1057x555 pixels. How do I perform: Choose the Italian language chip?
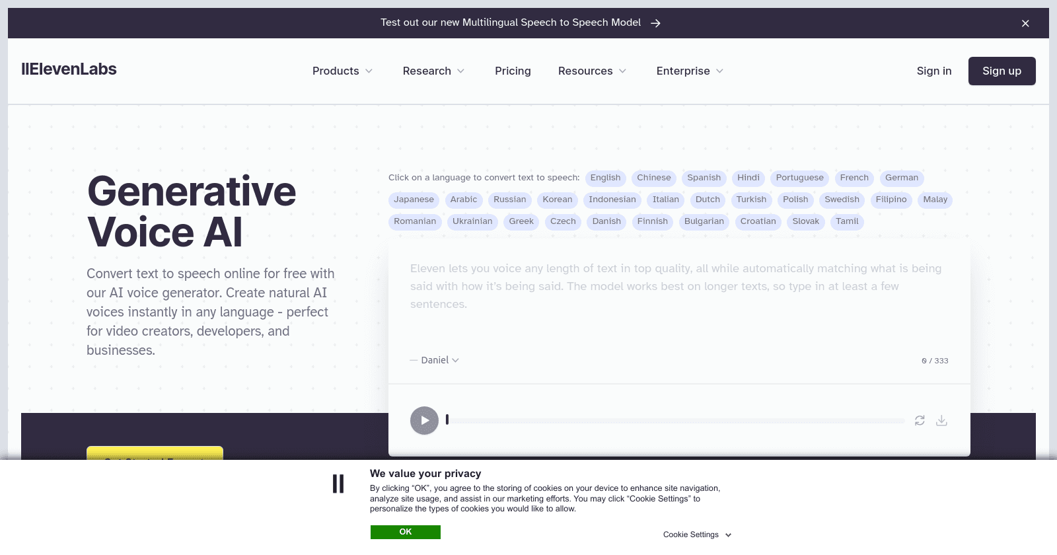pos(666,200)
